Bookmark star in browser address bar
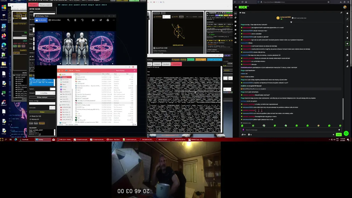352x198 pixels. click(x=328, y=2)
